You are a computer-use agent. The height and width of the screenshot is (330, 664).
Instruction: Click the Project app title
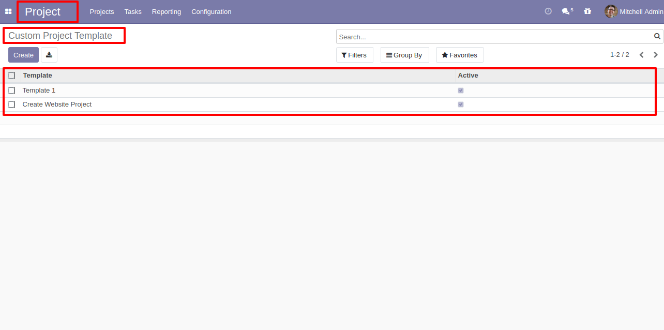tap(43, 11)
